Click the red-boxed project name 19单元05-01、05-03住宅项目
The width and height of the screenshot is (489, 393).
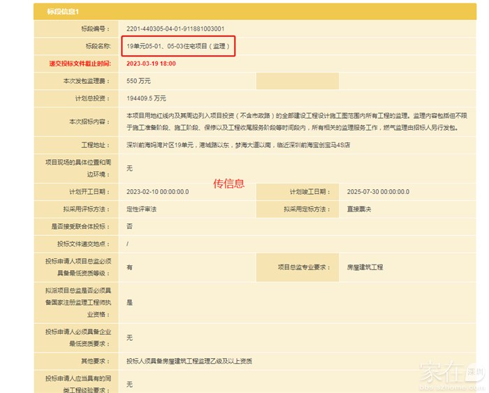tap(177, 46)
